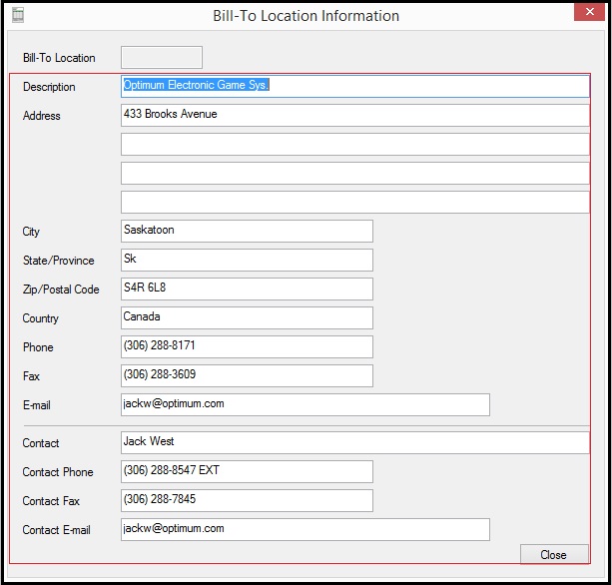Screen dimensions: 612x585
Task: Click the fourth Address line field
Action: tap(355, 203)
